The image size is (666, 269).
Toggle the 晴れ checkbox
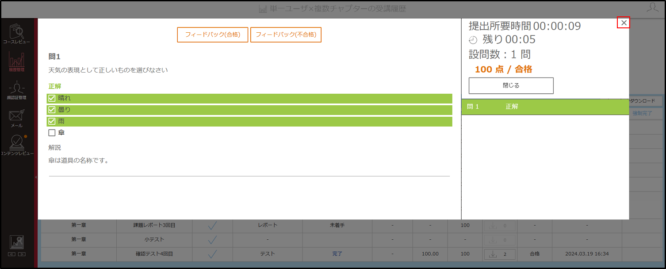point(52,98)
